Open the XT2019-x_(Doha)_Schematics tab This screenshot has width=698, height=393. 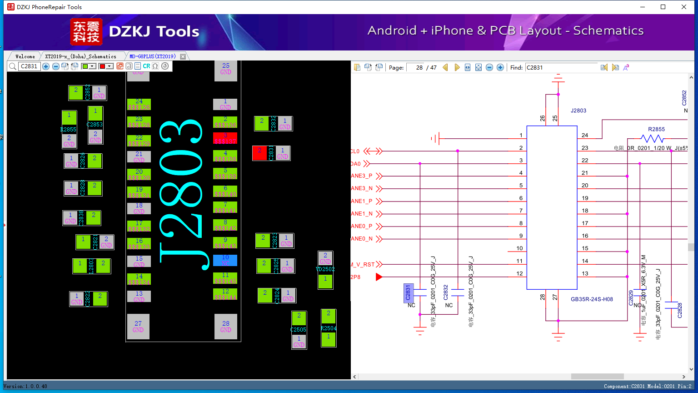80,56
